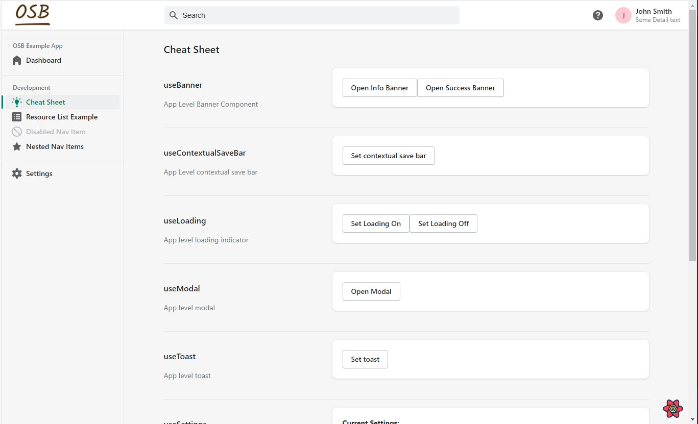Screen dimensions: 698x424
Task: Click Set contextual save bar
Action: pos(389,156)
